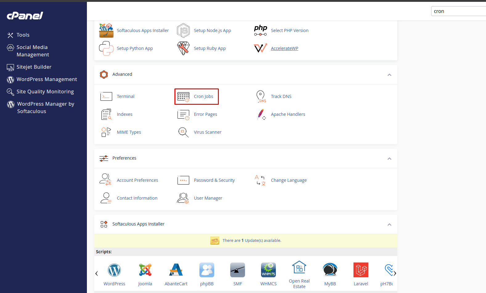Click the search field containing cron
Image resolution: width=486 pixels, height=293 pixels.
tap(459, 11)
